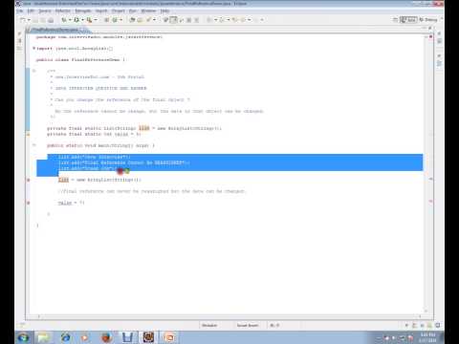
Task: Collapse the Javadoc comment block
Action: click(33, 71)
